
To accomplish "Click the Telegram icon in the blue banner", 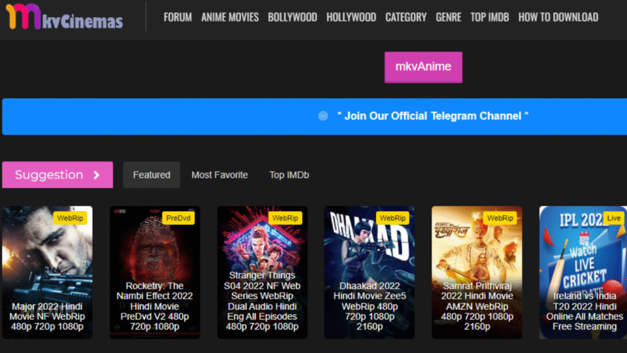I will [x=323, y=116].
